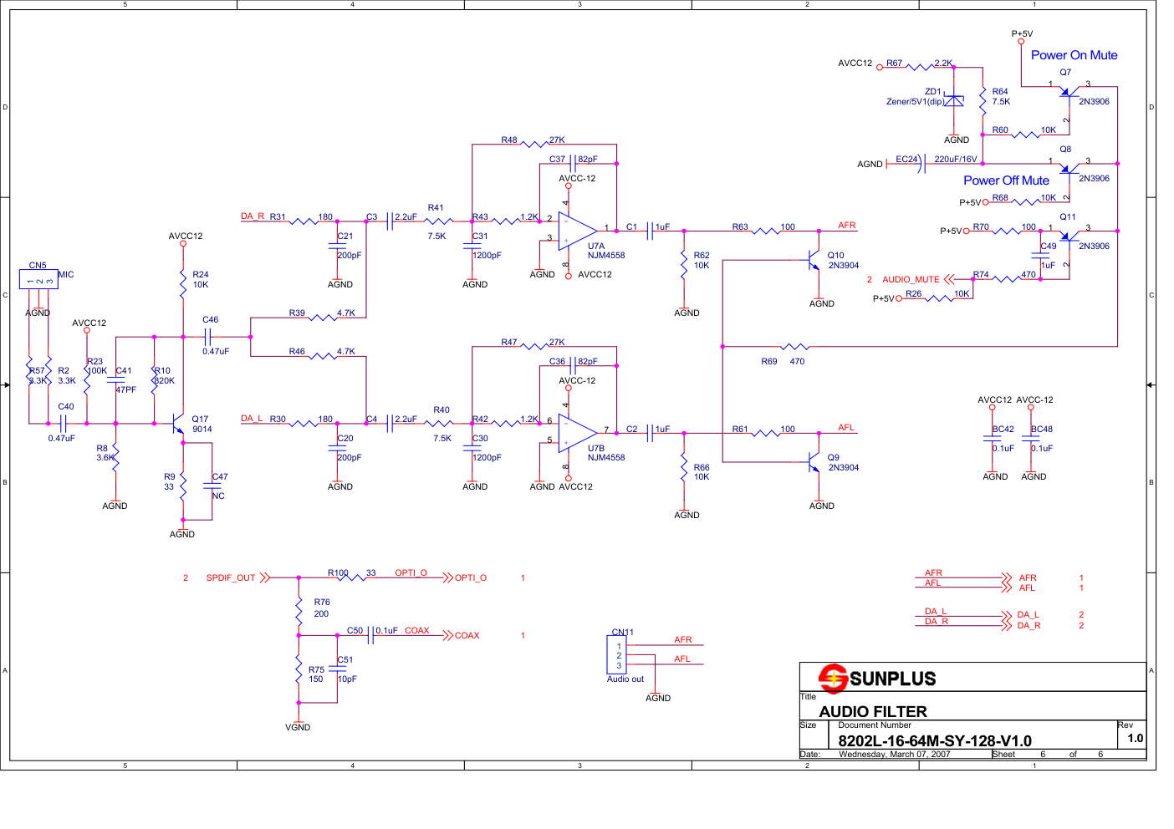Click the SPDIF_OUT off-page connector arrow

[x=265, y=577]
